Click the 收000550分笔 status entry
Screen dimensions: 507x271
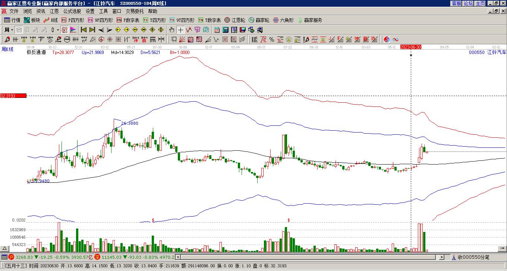[x=473, y=257]
